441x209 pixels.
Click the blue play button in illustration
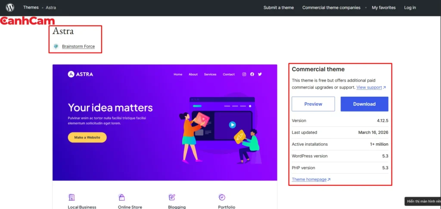tap(232, 125)
